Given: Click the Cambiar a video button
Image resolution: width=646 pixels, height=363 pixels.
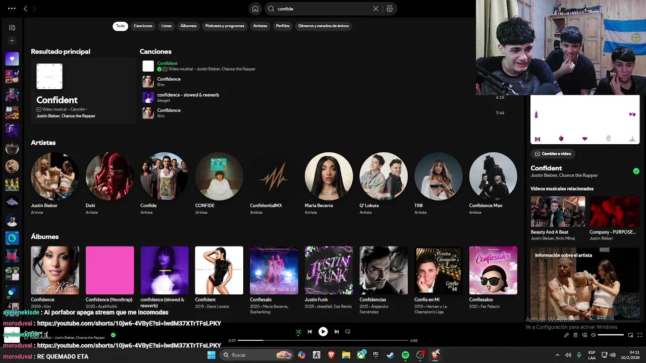Looking at the screenshot, I should (x=553, y=154).
